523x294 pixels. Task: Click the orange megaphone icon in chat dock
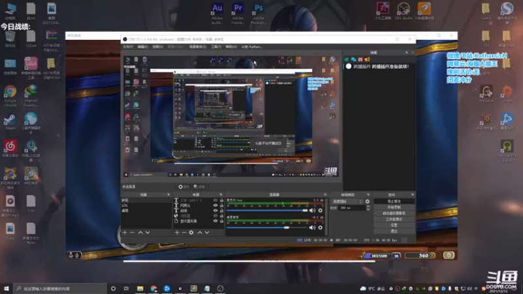click(367, 59)
